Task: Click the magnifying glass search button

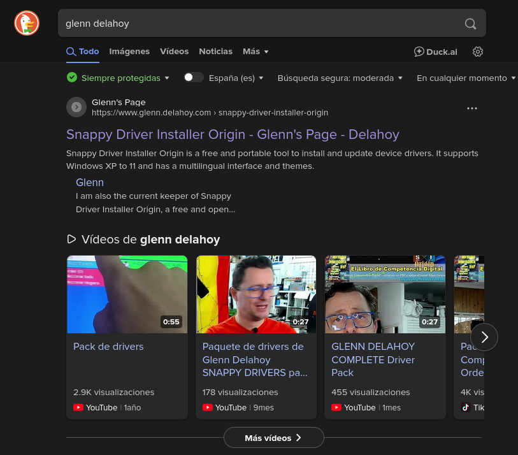Action: (x=470, y=24)
